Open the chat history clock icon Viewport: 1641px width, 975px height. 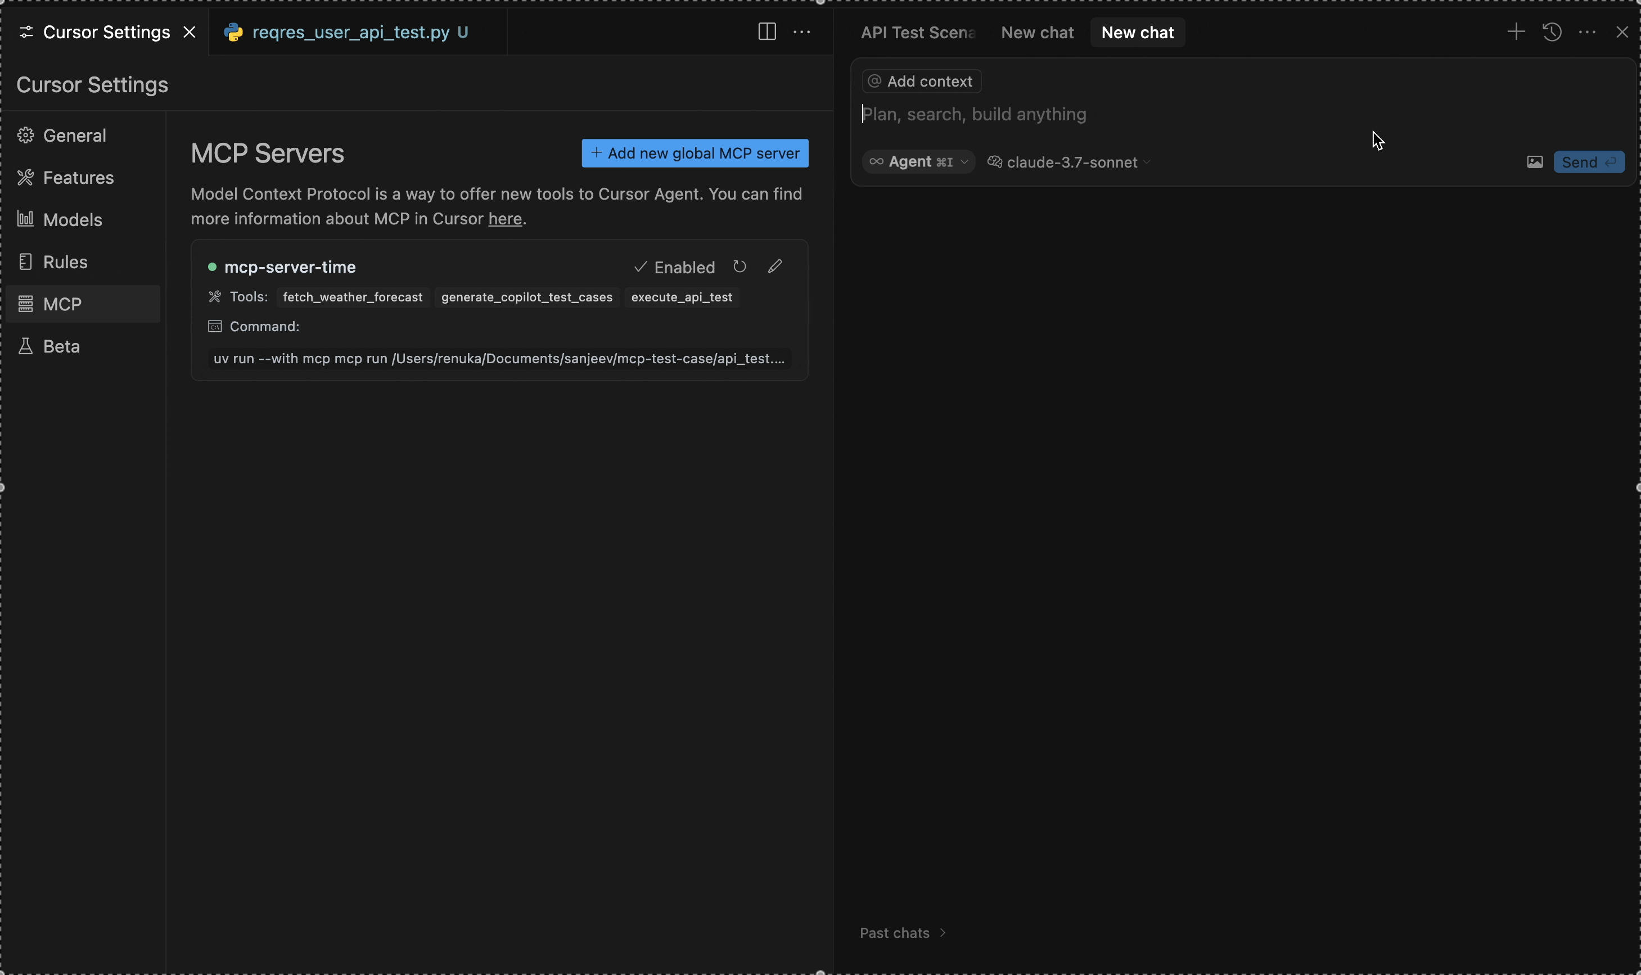(x=1552, y=32)
